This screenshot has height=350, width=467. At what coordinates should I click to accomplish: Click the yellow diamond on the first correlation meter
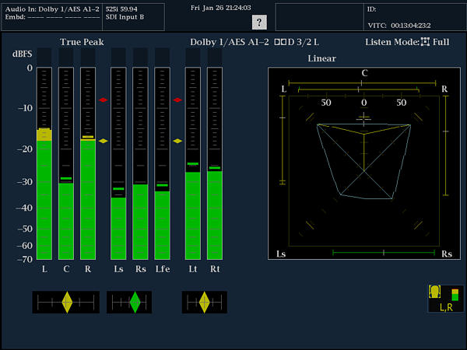67,302
